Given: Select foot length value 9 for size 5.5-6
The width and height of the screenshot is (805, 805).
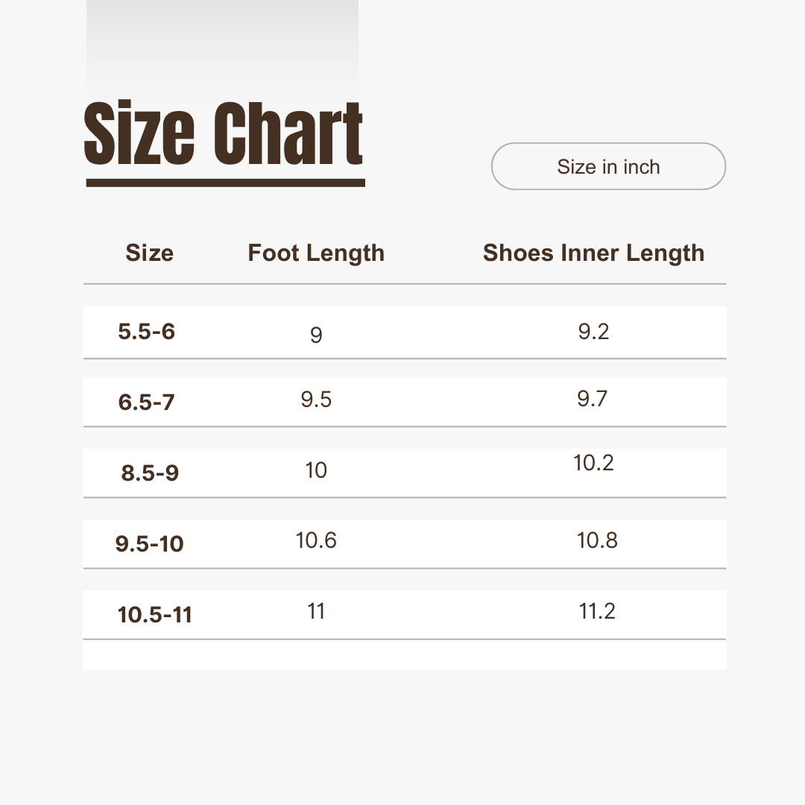Looking at the screenshot, I should (x=316, y=335).
